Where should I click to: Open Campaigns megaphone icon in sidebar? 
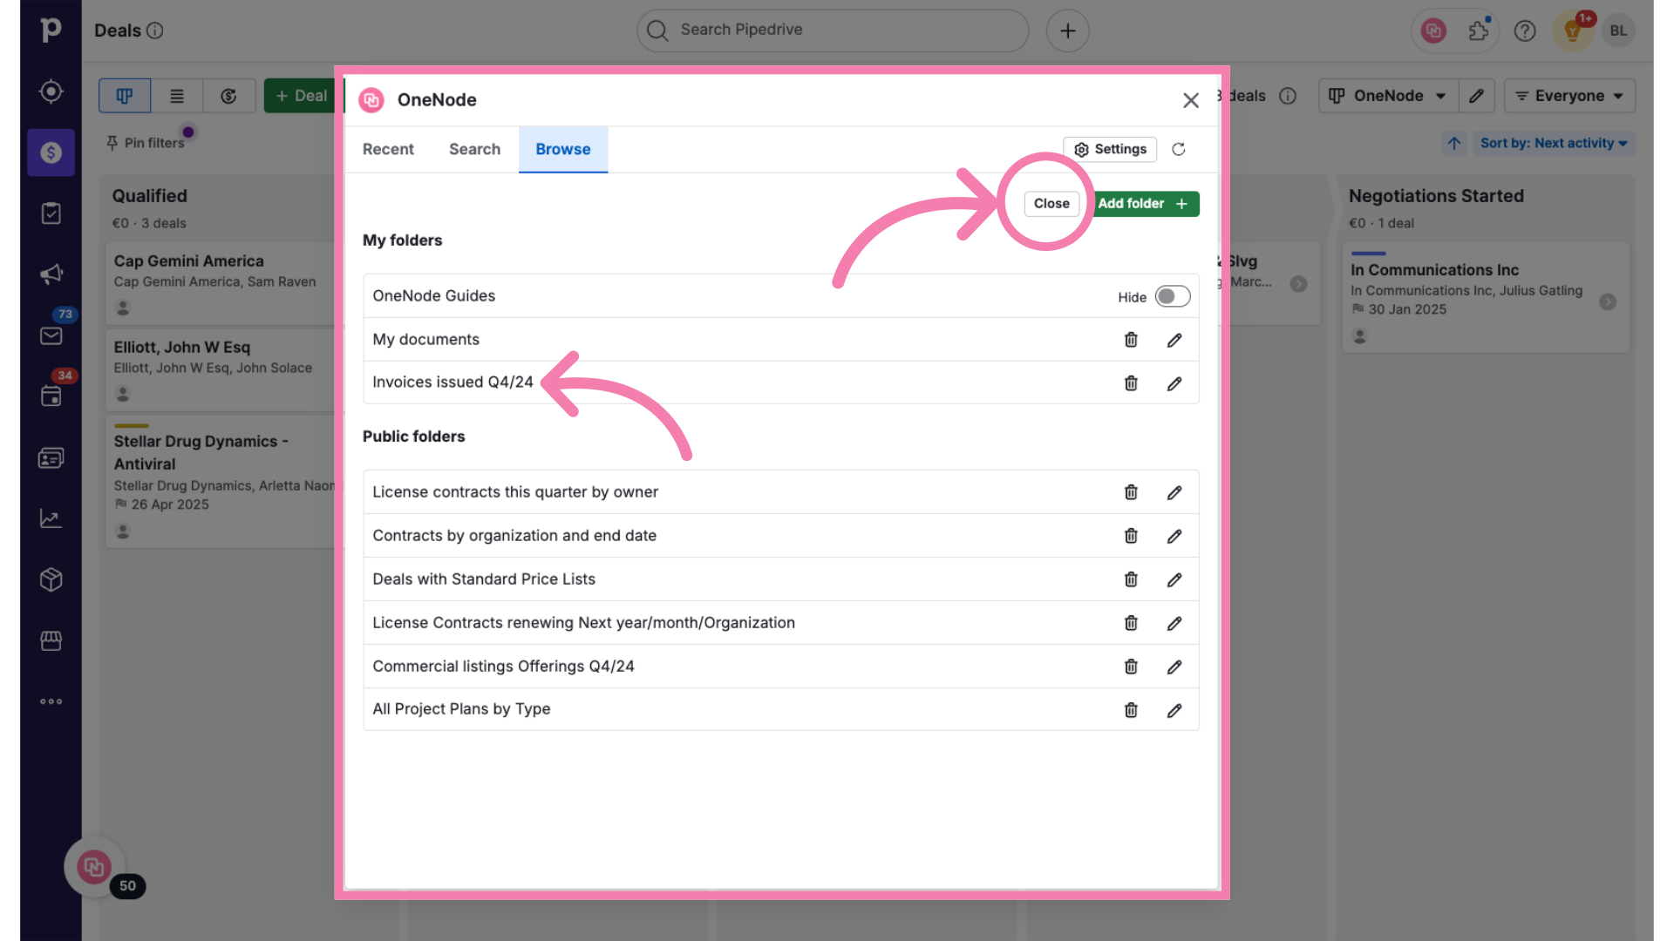(x=51, y=274)
